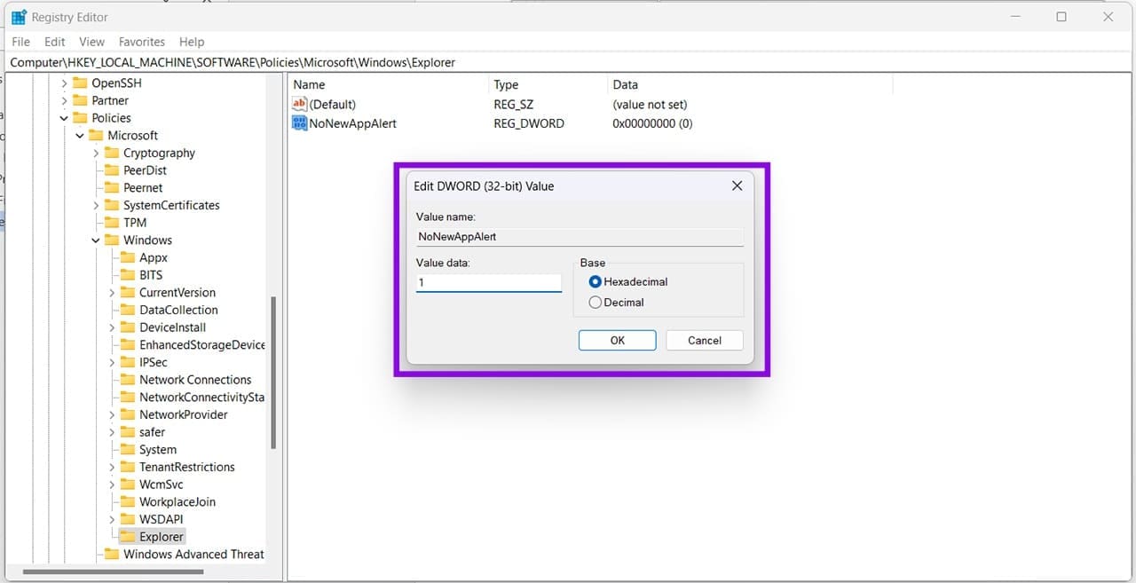Select the Network Connections folder icon

click(128, 380)
